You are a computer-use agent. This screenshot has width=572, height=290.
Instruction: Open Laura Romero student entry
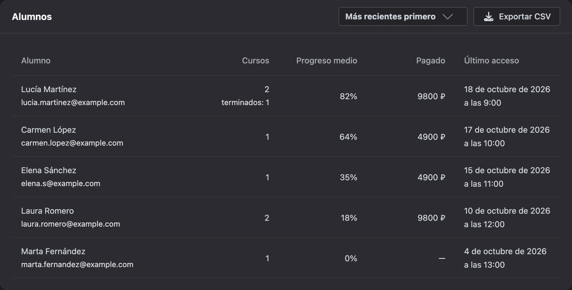286,217
